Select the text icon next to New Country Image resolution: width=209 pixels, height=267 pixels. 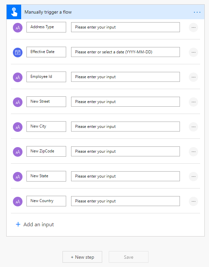coord(18,201)
